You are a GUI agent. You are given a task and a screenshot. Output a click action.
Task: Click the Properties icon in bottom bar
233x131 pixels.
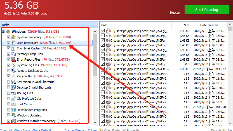(124, 130)
